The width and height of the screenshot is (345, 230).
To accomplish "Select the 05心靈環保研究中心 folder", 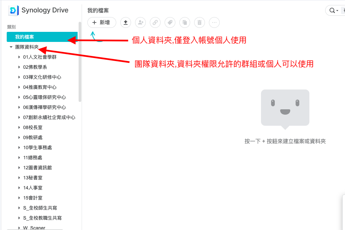I will (44, 97).
